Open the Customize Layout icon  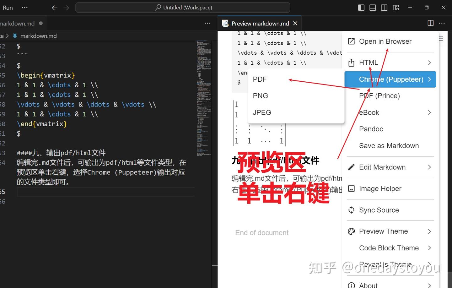pos(396,7)
